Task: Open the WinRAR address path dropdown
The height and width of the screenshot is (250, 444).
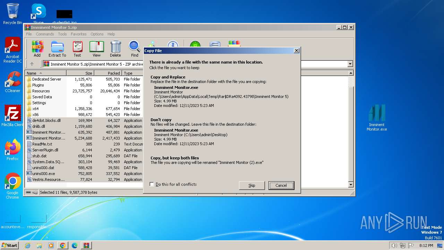Action: [350, 64]
